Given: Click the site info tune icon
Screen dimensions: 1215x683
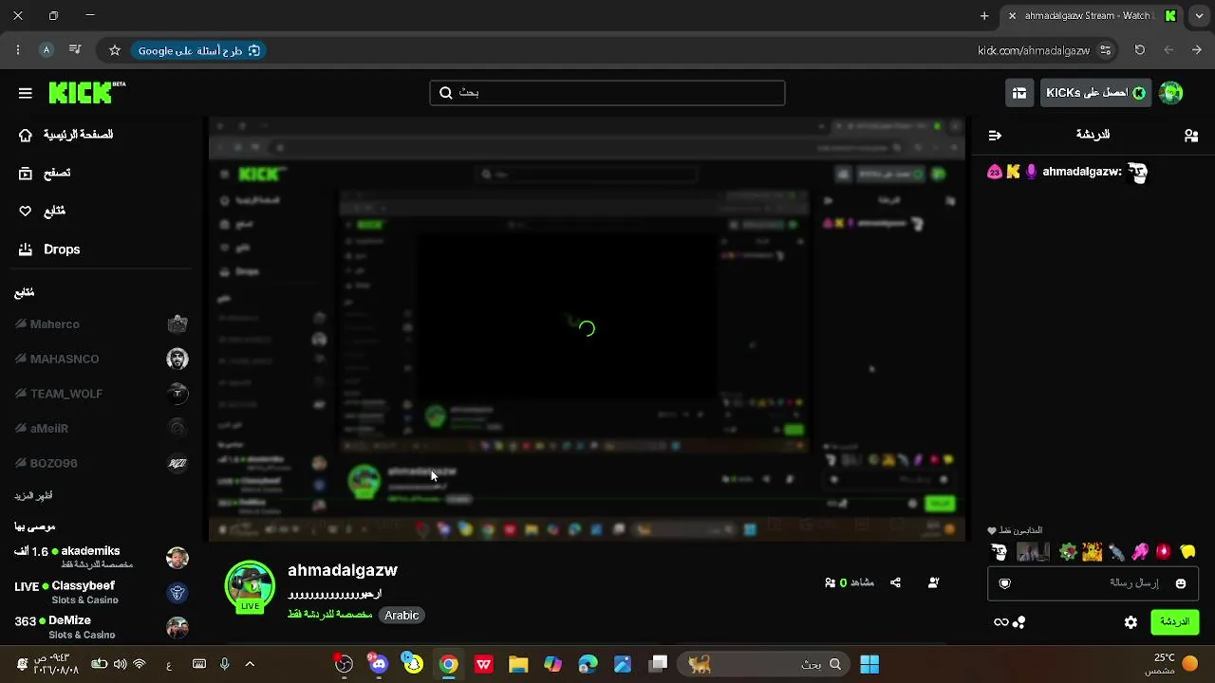Looking at the screenshot, I should (x=1106, y=50).
